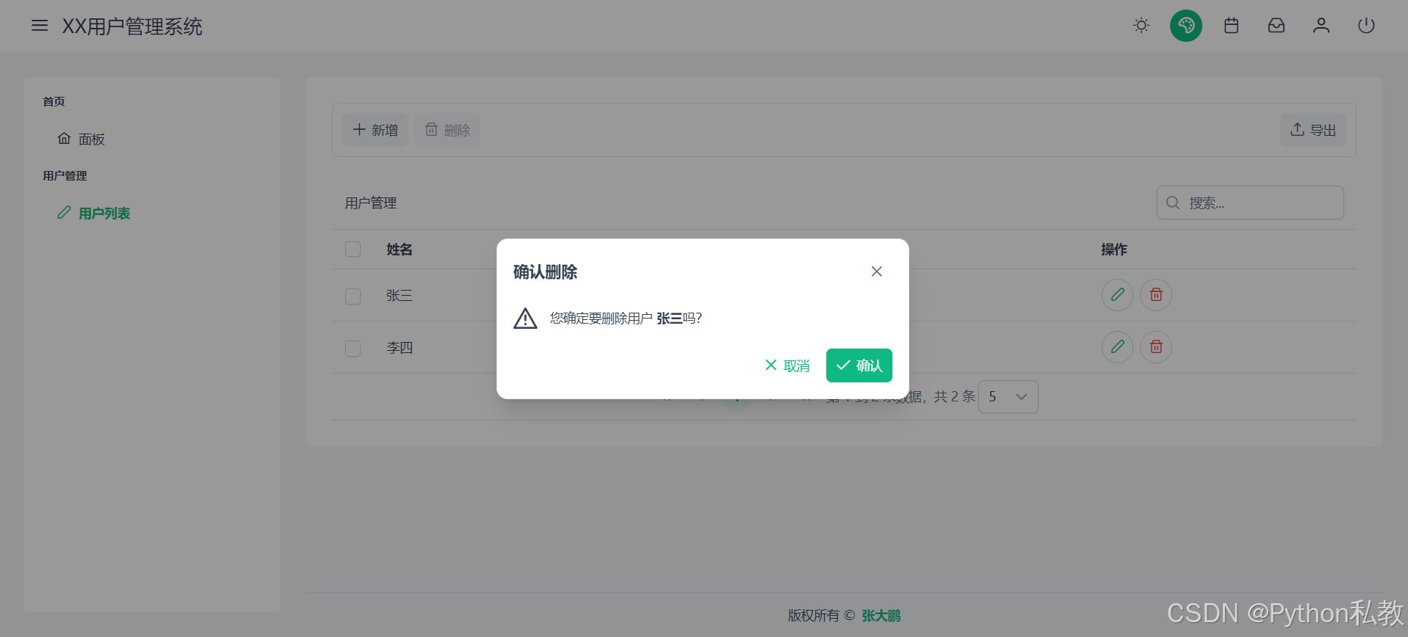The width and height of the screenshot is (1408, 637).
Task: Open the user profile icon
Action: 1321,26
